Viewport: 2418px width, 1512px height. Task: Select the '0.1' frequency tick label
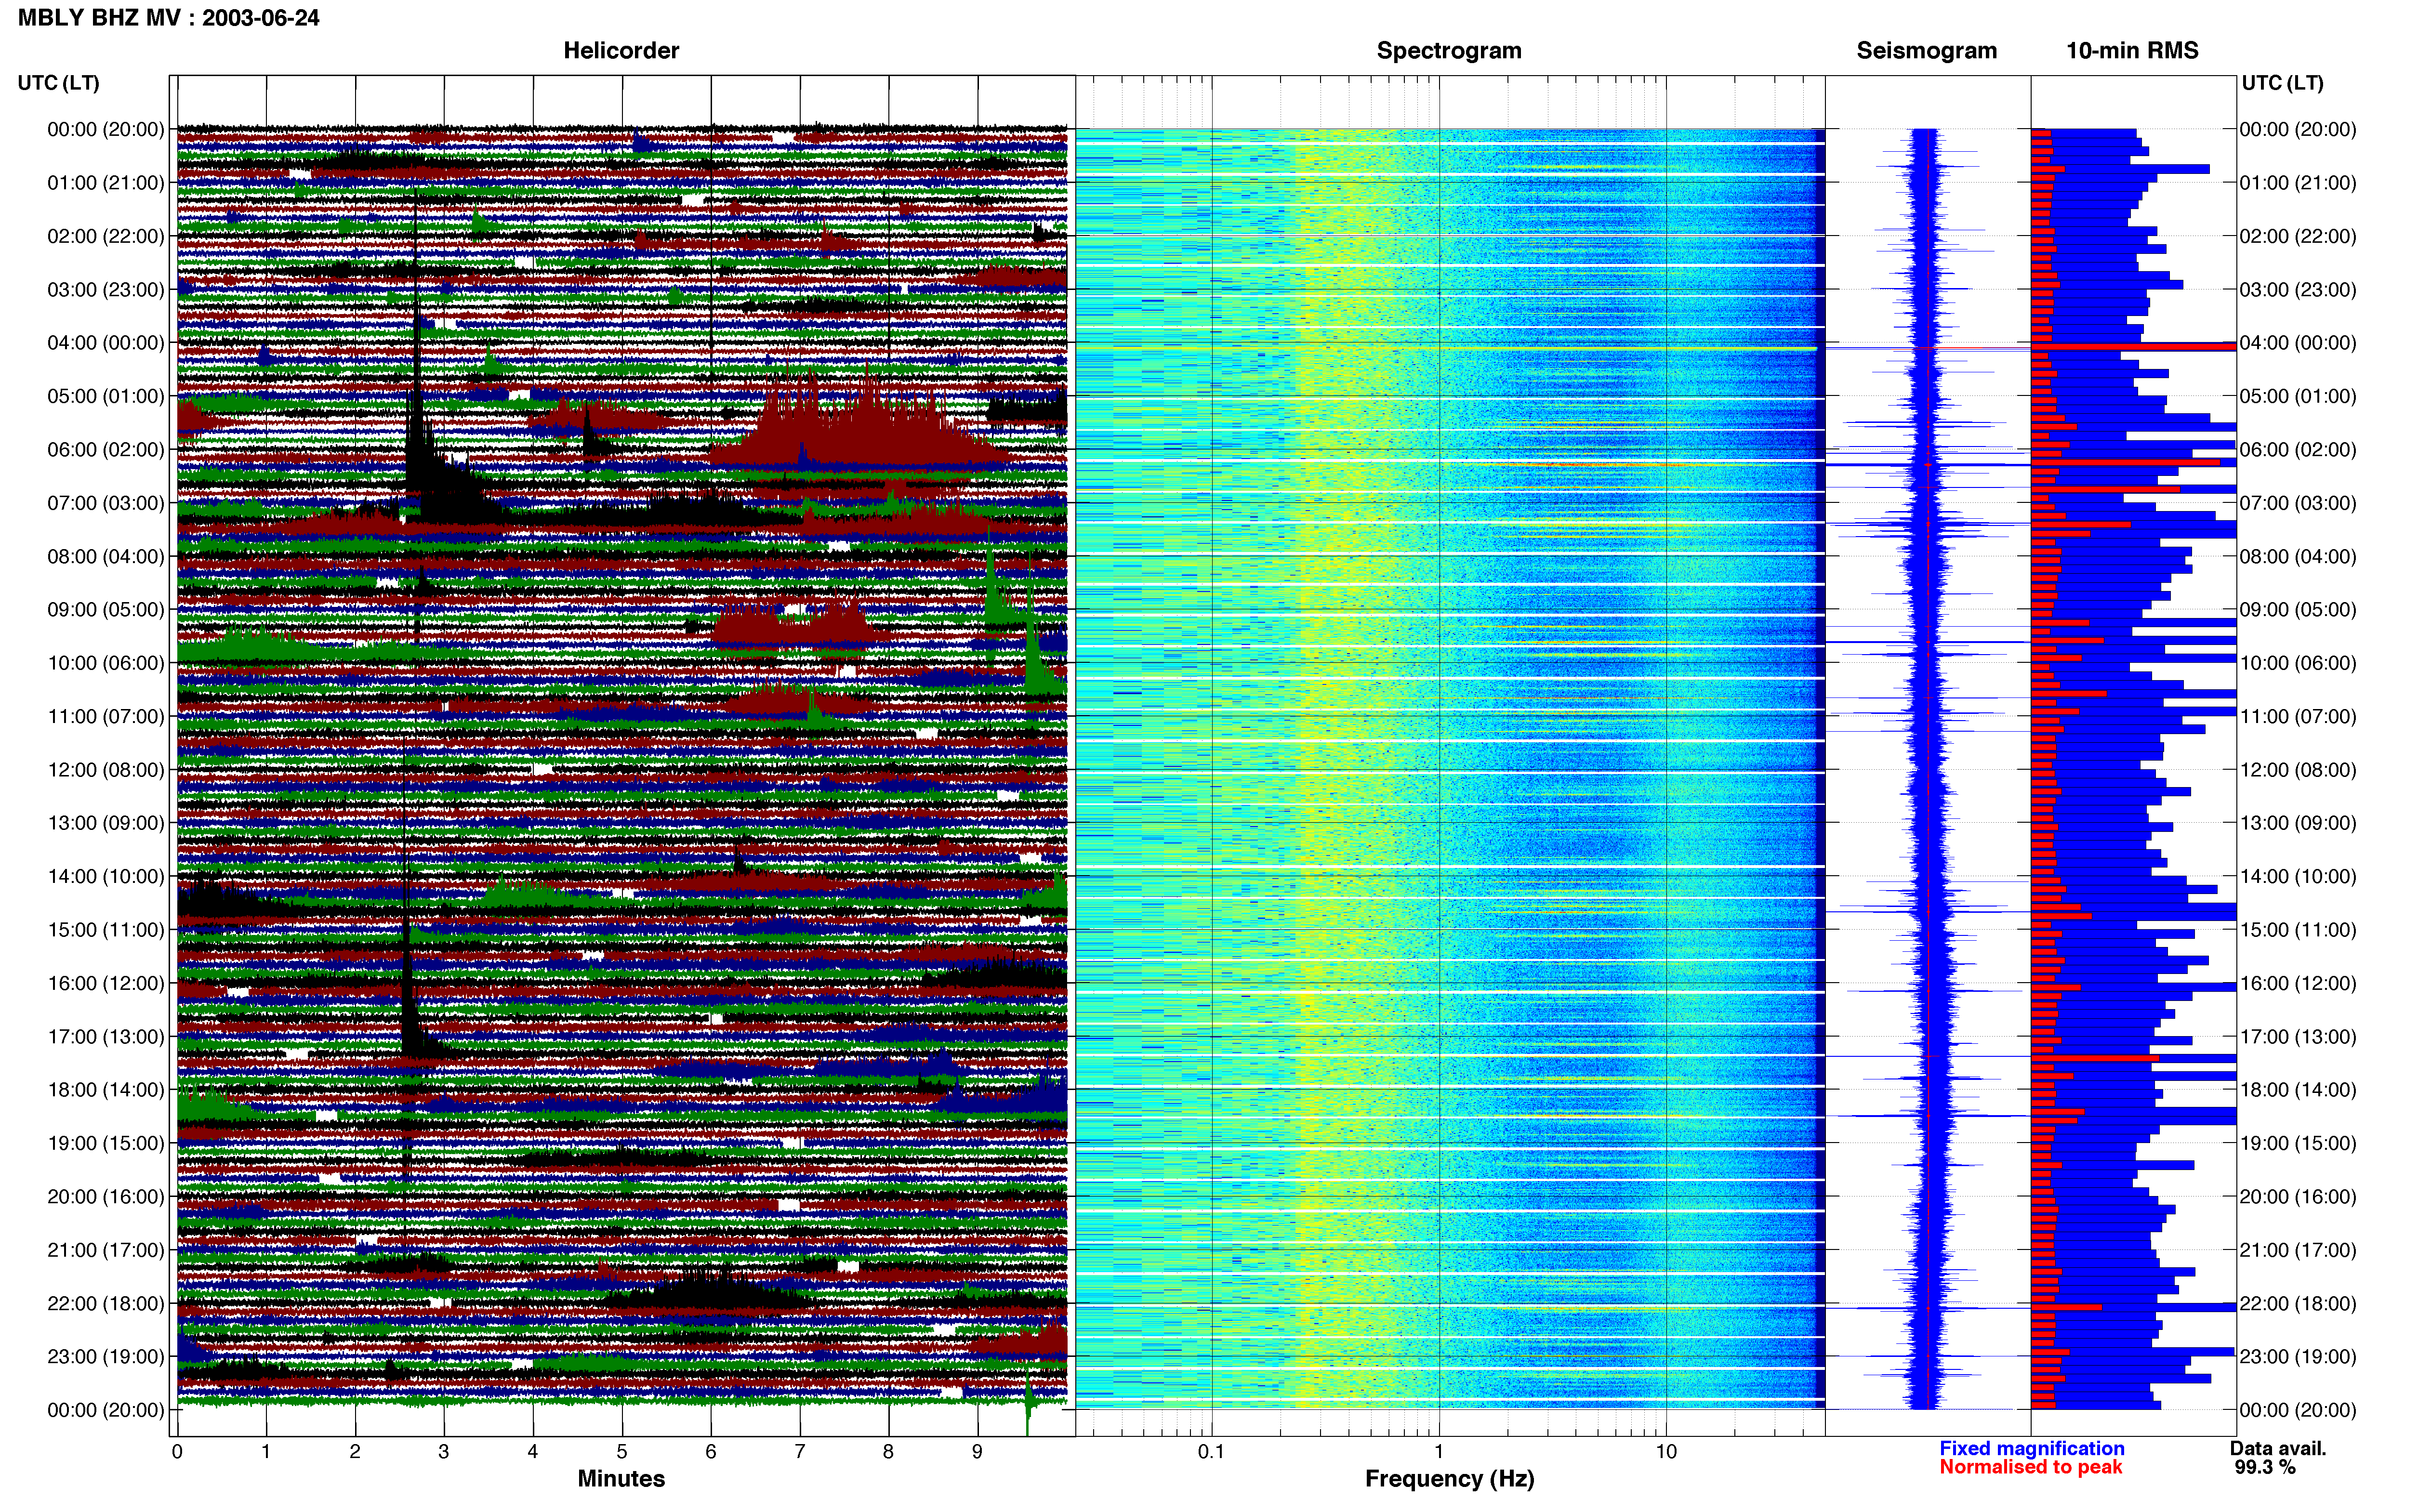pyautogui.click(x=1211, y=1452)
